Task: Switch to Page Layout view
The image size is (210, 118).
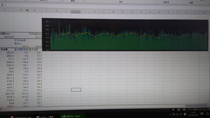Action: coord(178,110)
